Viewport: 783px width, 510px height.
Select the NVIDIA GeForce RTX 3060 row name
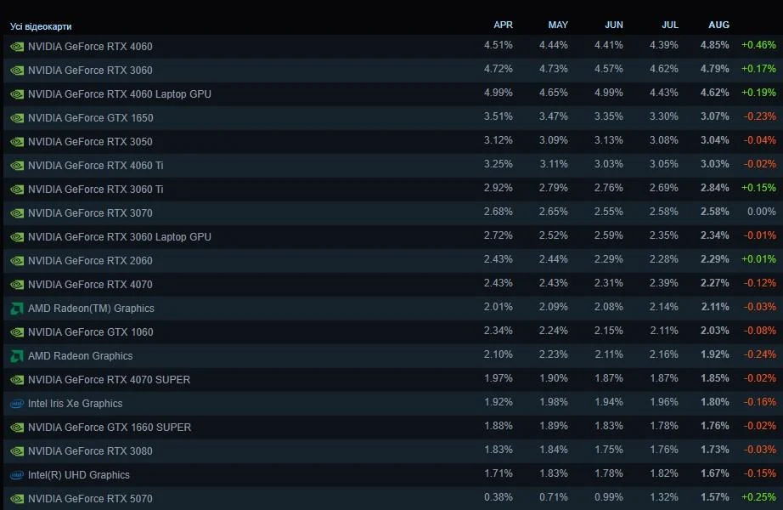pos(90,71)
